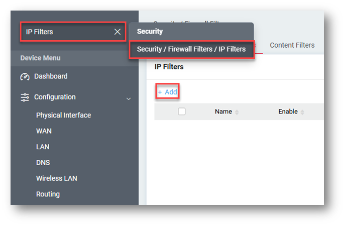Open the DNS configuration page
This screenshot has height=226, width=345.
click(43, 163)
